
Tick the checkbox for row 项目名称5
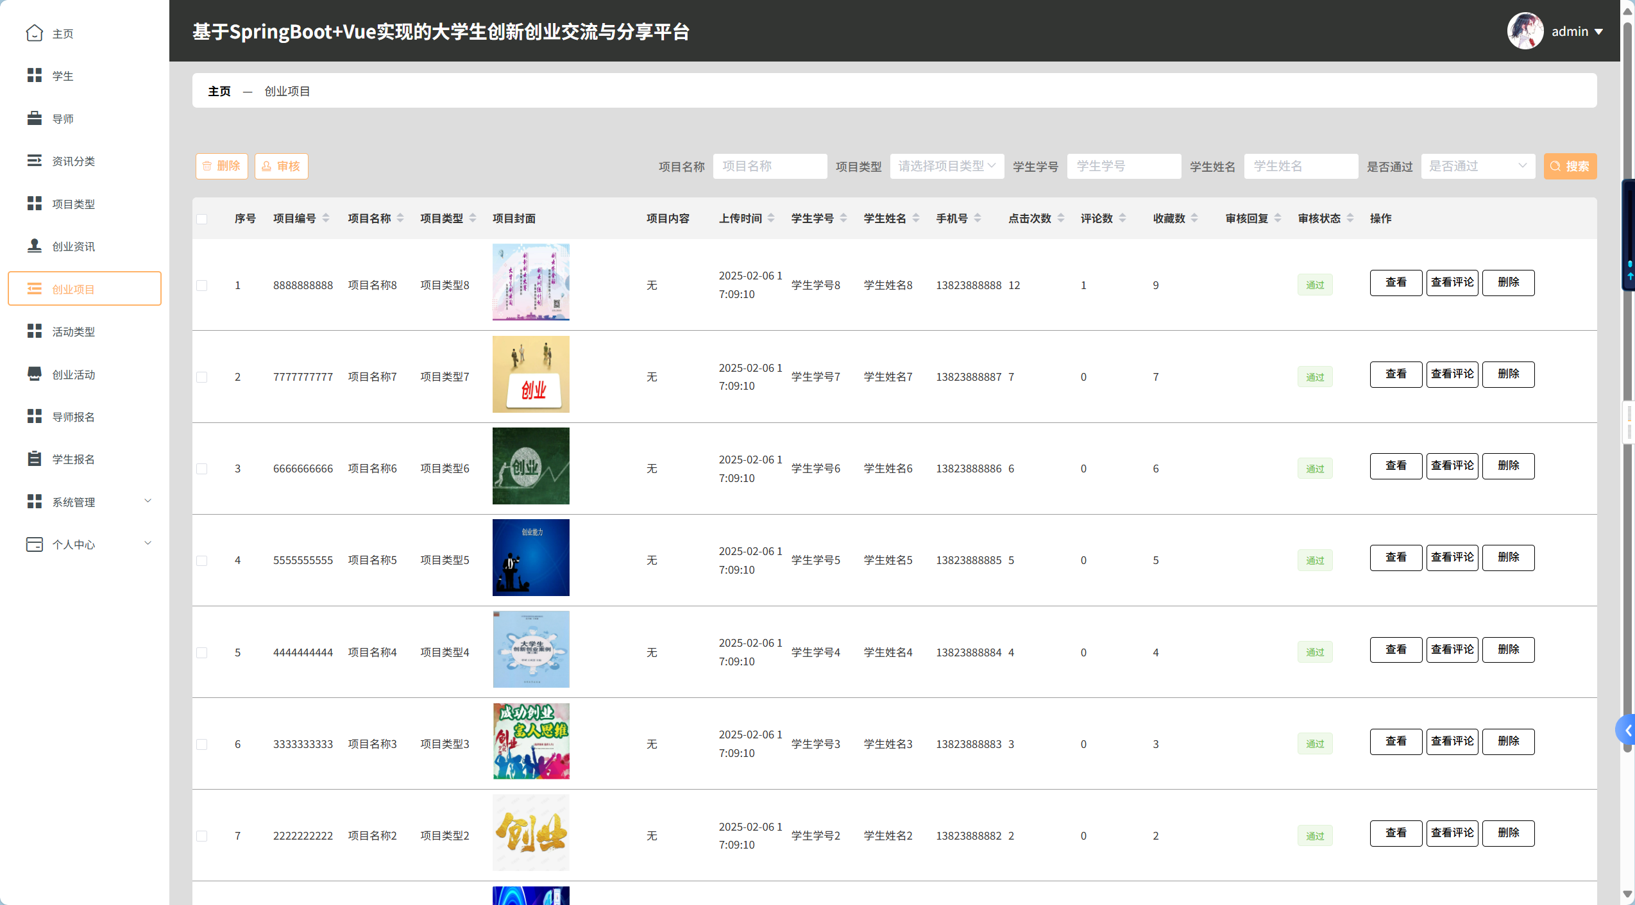202,561
